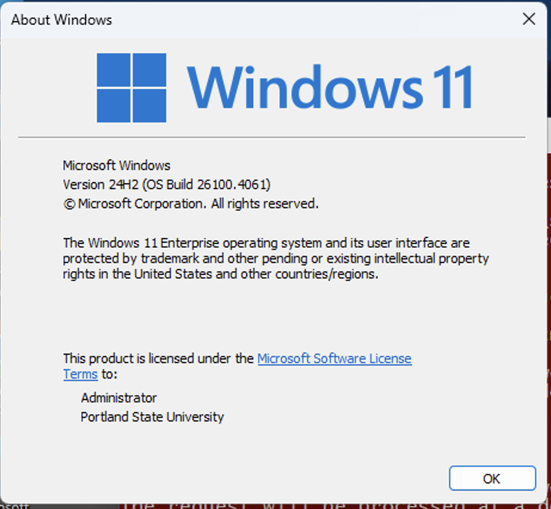
Task: Click "This product is licensed under the" text
Action: pos(158,359)
